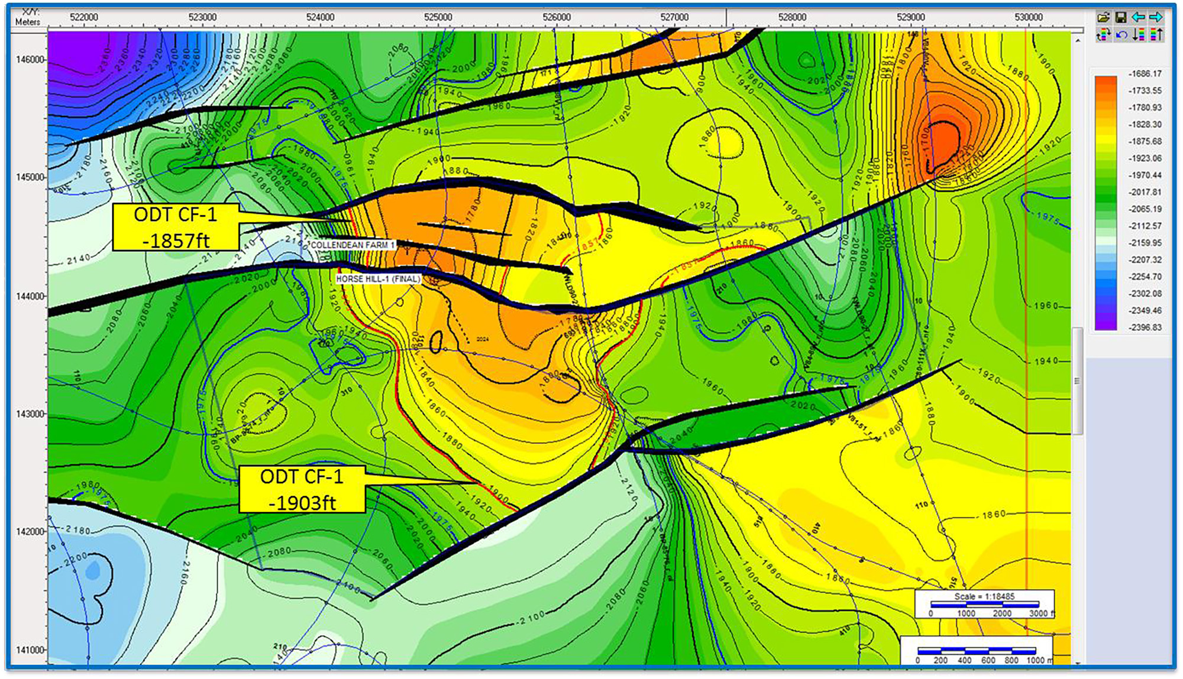Click the cyan left arrow button
The width and height of the screenshot is (1183, 679).
click(1138, 18)
